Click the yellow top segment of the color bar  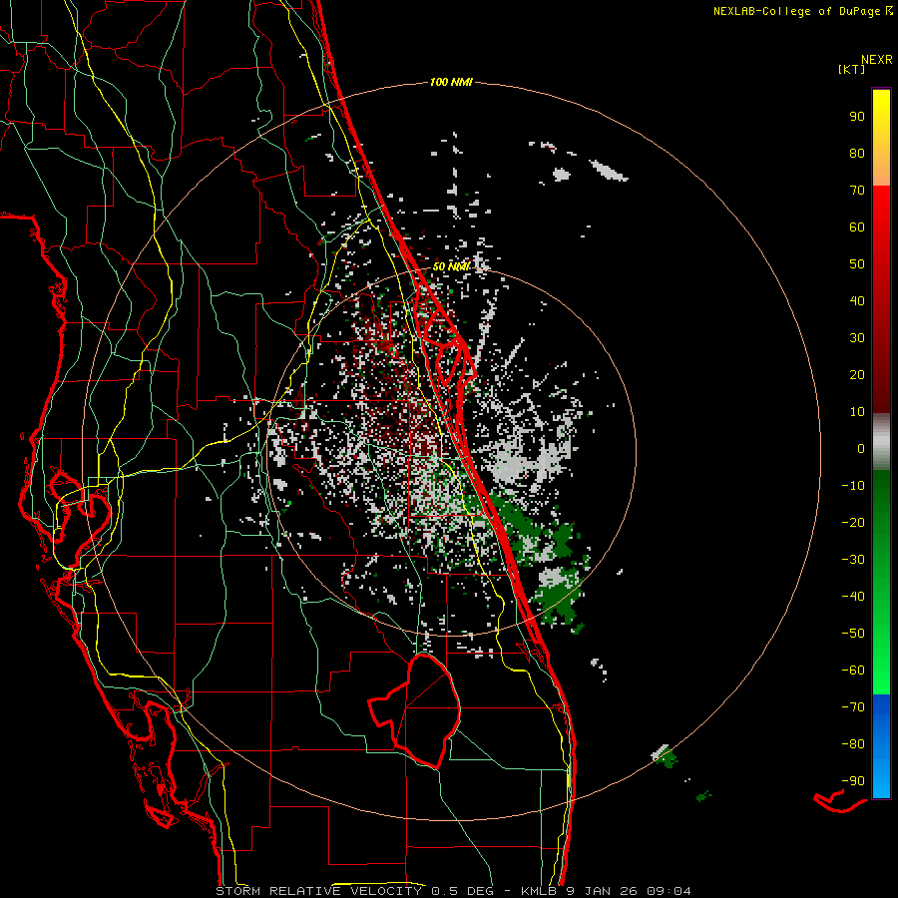[x=881, y=138]
